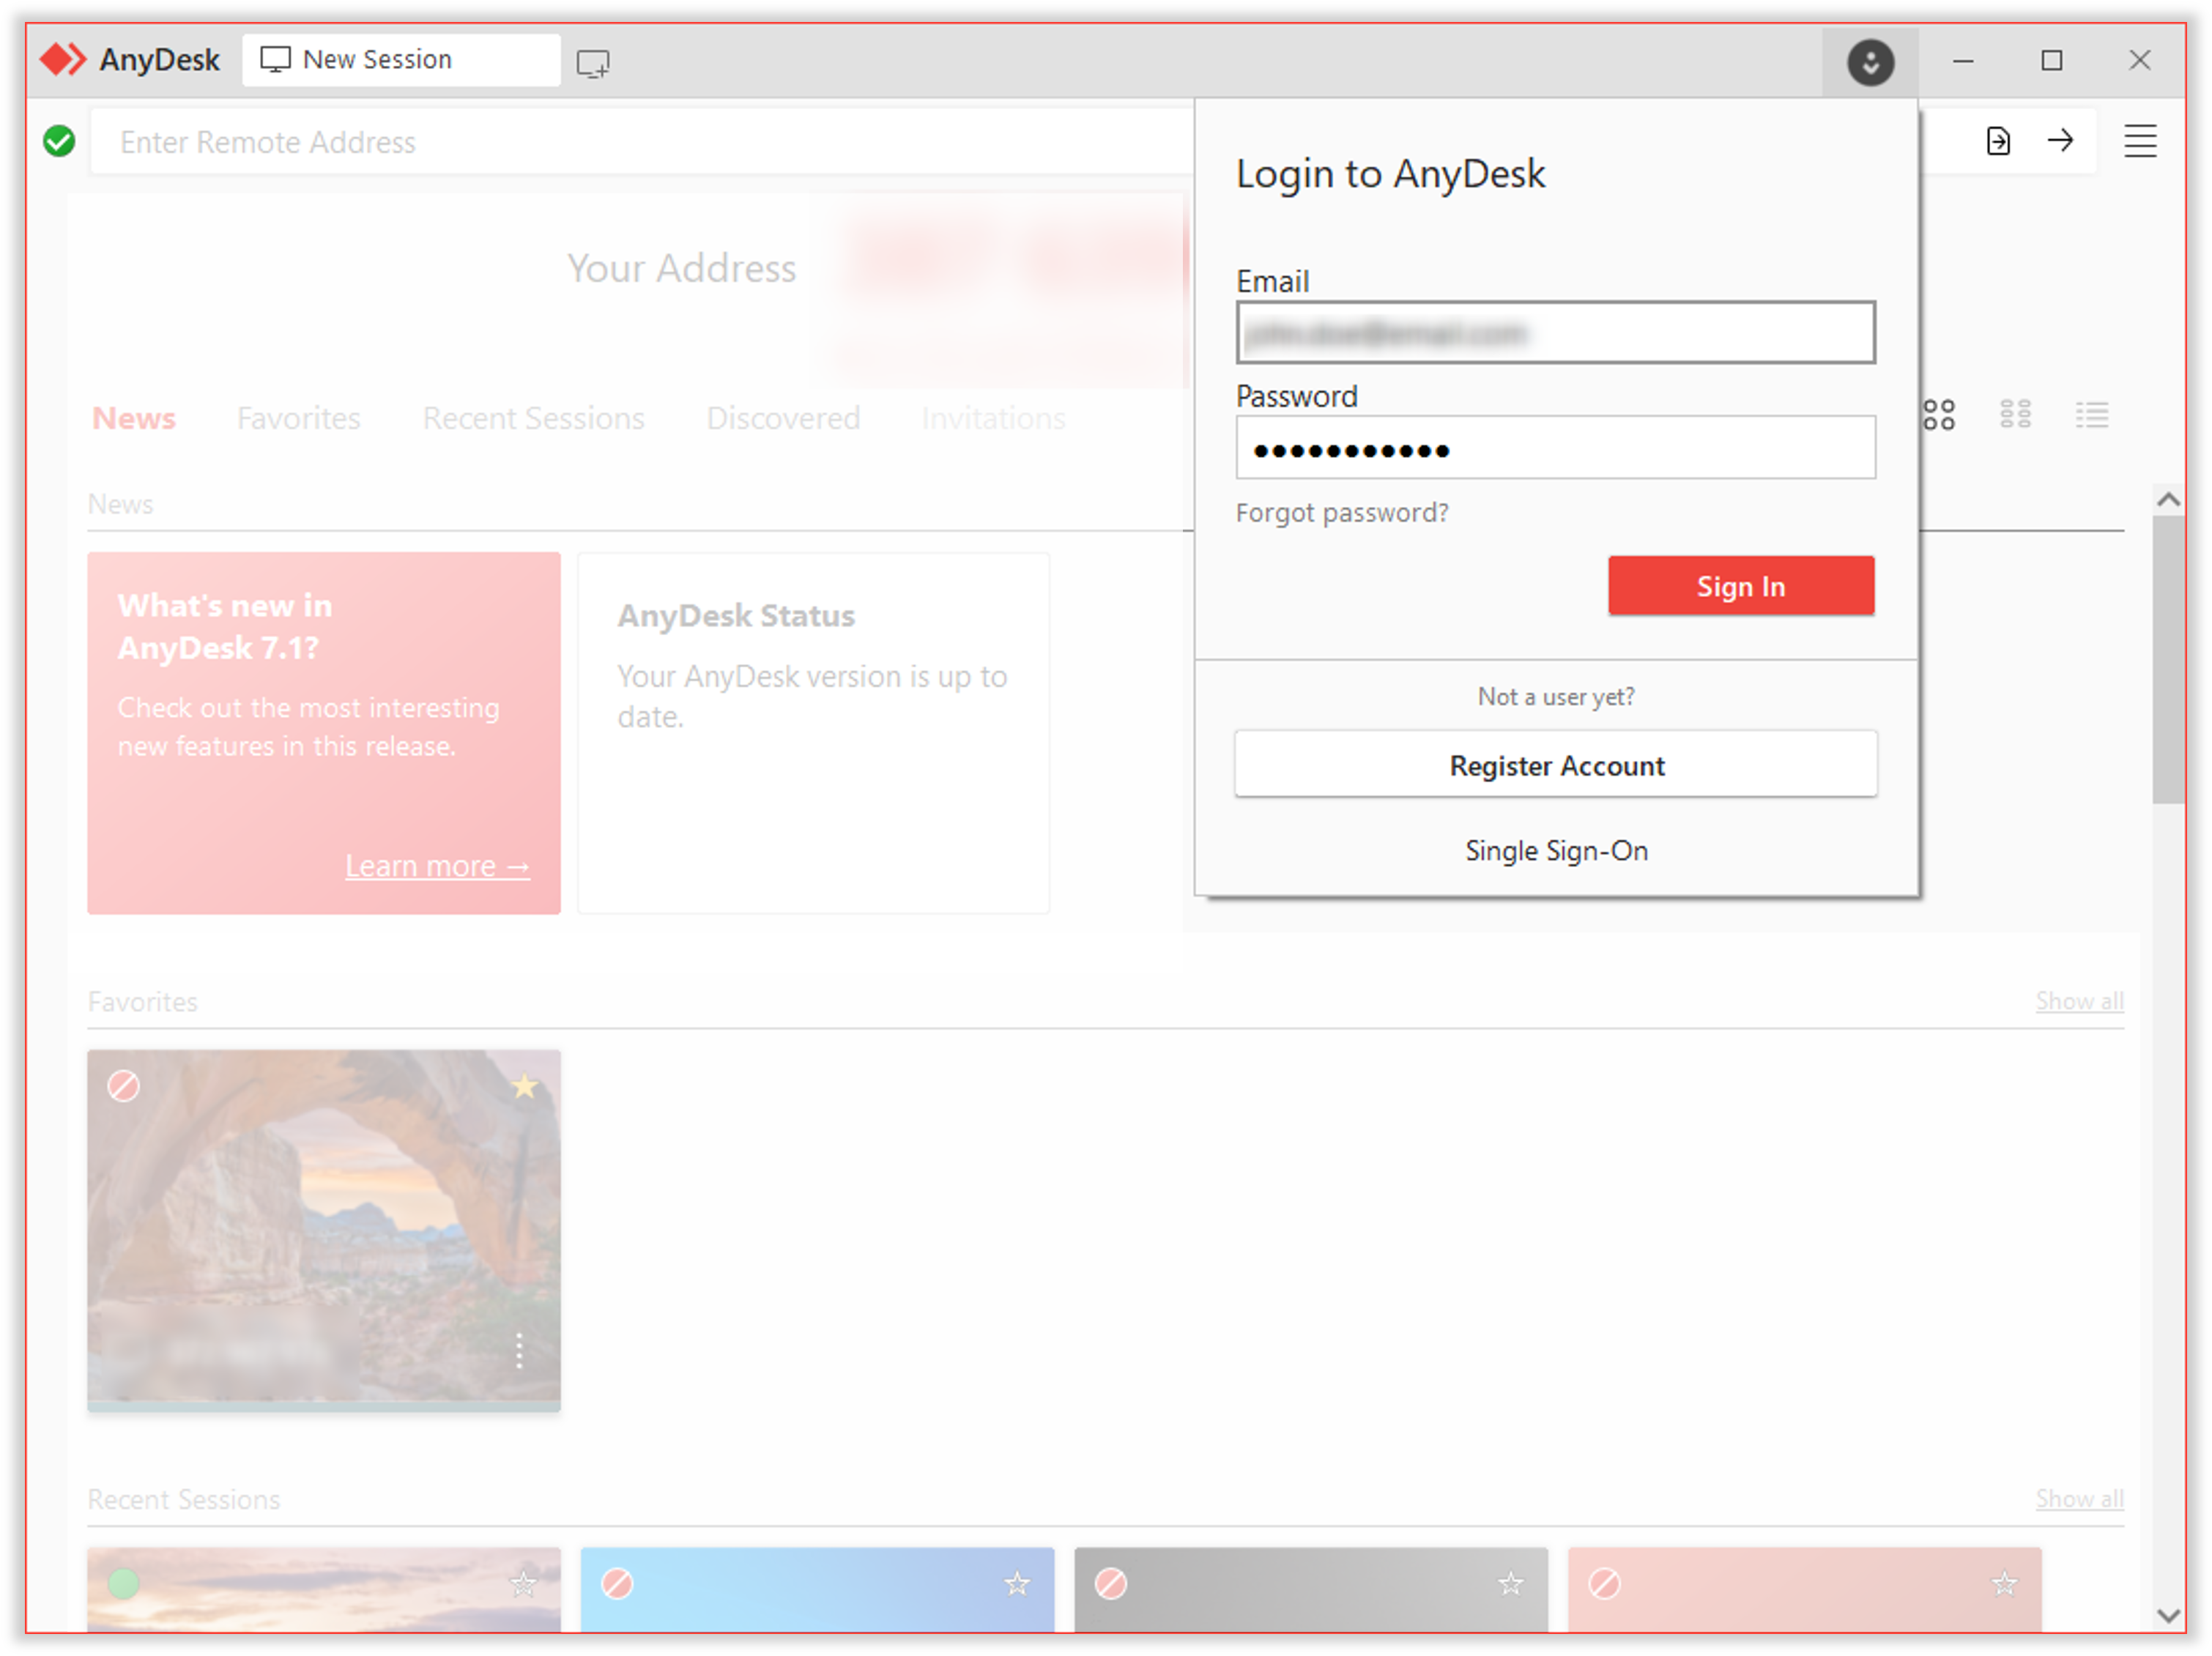Switch to list view layout
The height and width of the screenshot is (1656, 2212).
pos(2092,414)
